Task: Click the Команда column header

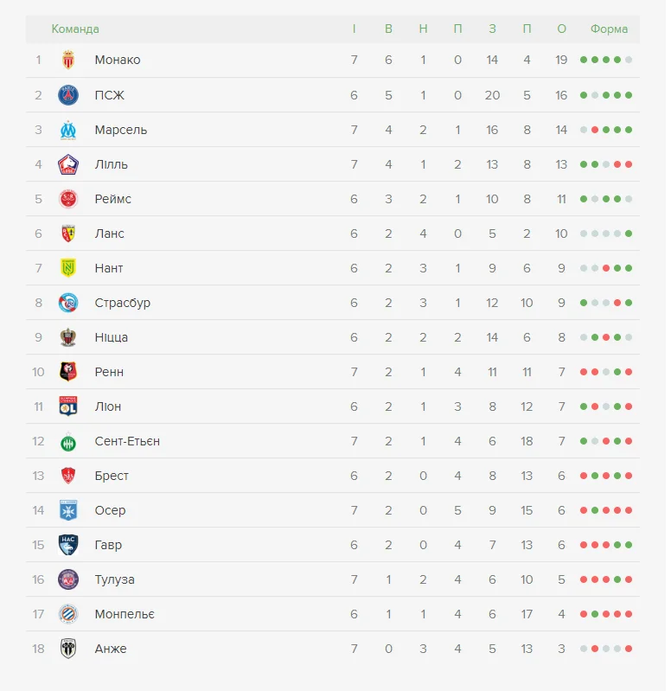Action: point(75,29)
